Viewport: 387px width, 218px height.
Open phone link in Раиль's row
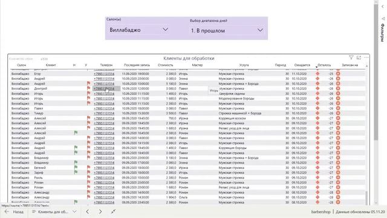click(104, 177)
